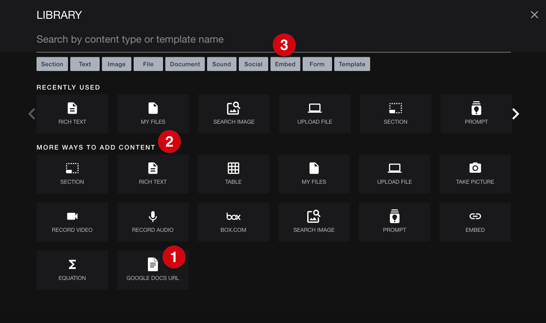Add Section under More Ways to Add Content
Image resolution: width=546 pixels, height=323 pixels.
click(x=72, y=174)
